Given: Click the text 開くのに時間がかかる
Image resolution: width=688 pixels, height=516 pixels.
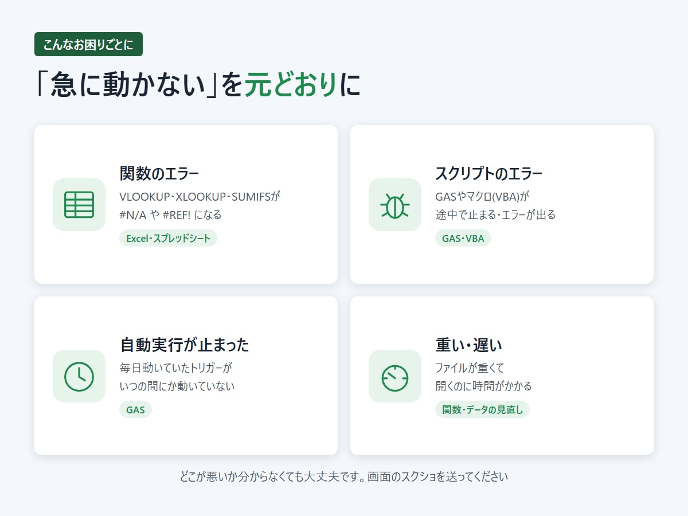Looking at the screenshot, I should tap(484, 386).
